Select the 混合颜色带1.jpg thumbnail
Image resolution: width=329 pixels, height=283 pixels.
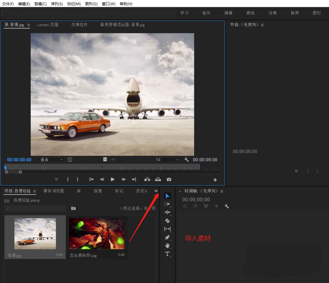97,234
